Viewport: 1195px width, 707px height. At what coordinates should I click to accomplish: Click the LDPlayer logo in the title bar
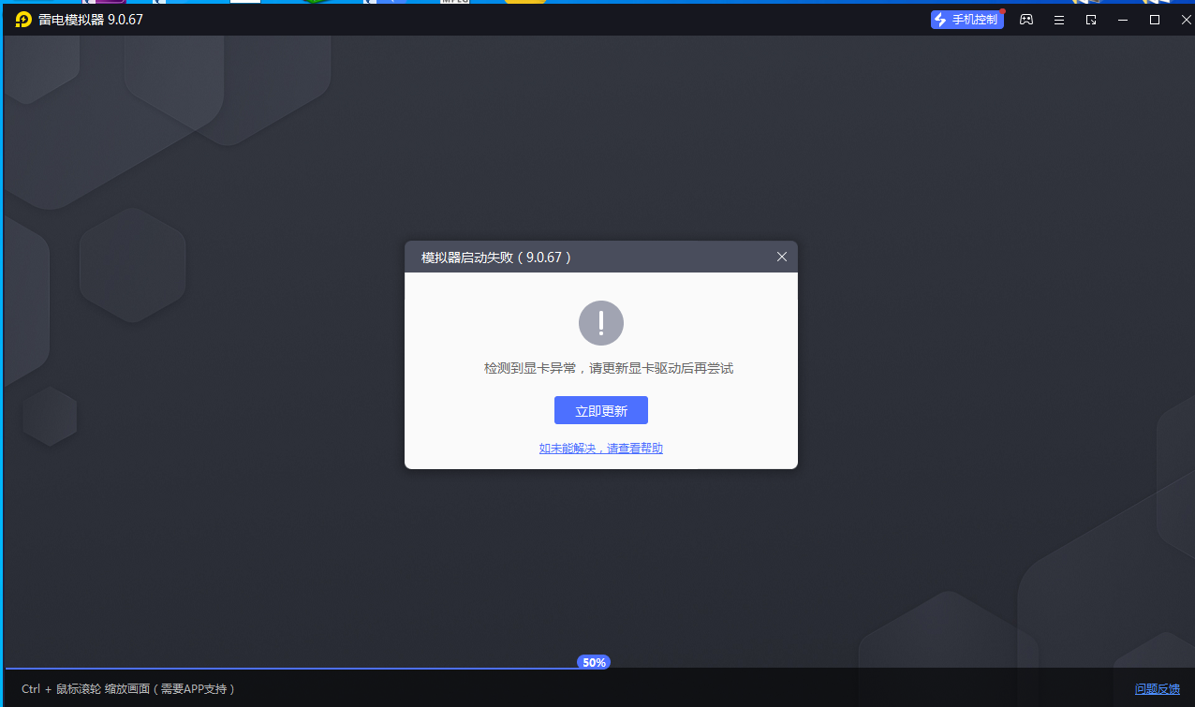[x=23, y=20]
